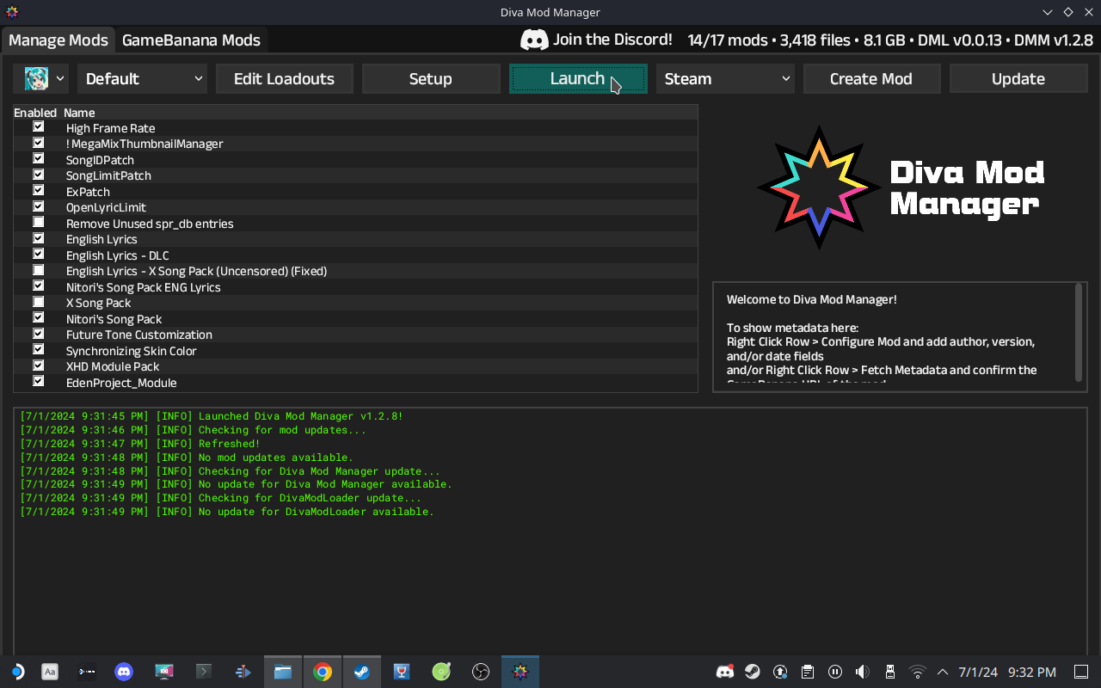Open Discord from the taskbar
The height and width of the screenshot is (688, 1101).
coord(124,672)
